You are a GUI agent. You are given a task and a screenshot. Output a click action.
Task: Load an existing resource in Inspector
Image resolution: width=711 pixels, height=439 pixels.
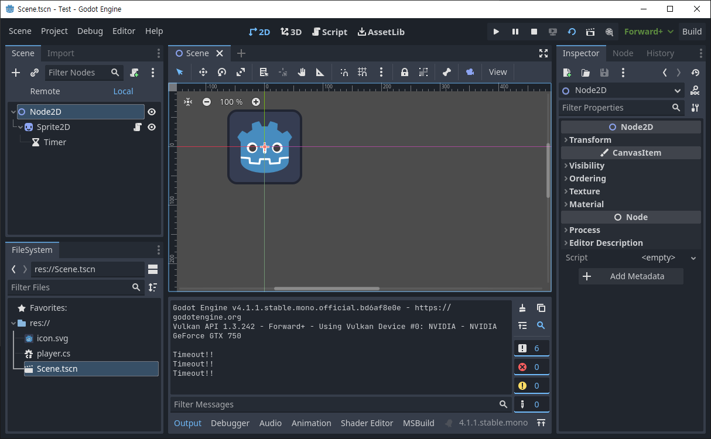click(586, 73)
